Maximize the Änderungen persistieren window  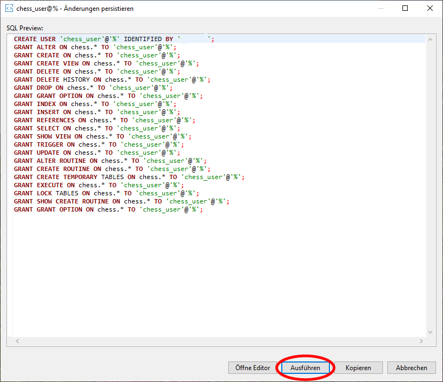(x=406, y=9)
